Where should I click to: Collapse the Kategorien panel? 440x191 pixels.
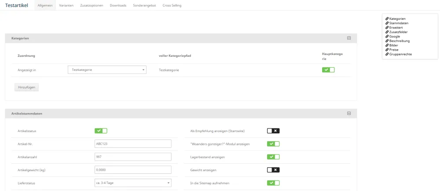pyautogui.click(x=349, y=38)
